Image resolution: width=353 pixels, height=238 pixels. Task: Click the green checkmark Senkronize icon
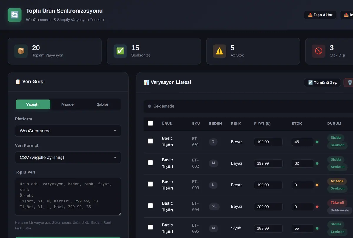click(x=120, y=51)
